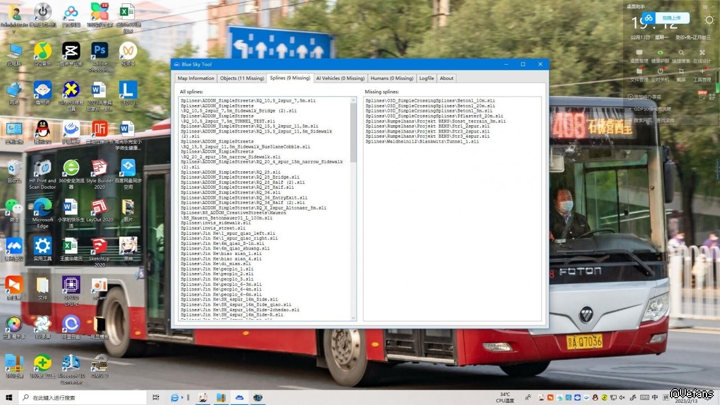
Task: Launch CPUID CPU-Z from the desktop
Action: coord(71,285)
